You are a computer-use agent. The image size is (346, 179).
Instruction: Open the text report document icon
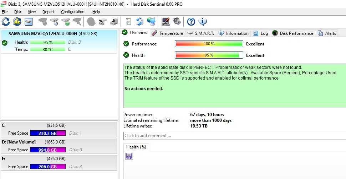point(128,22)
